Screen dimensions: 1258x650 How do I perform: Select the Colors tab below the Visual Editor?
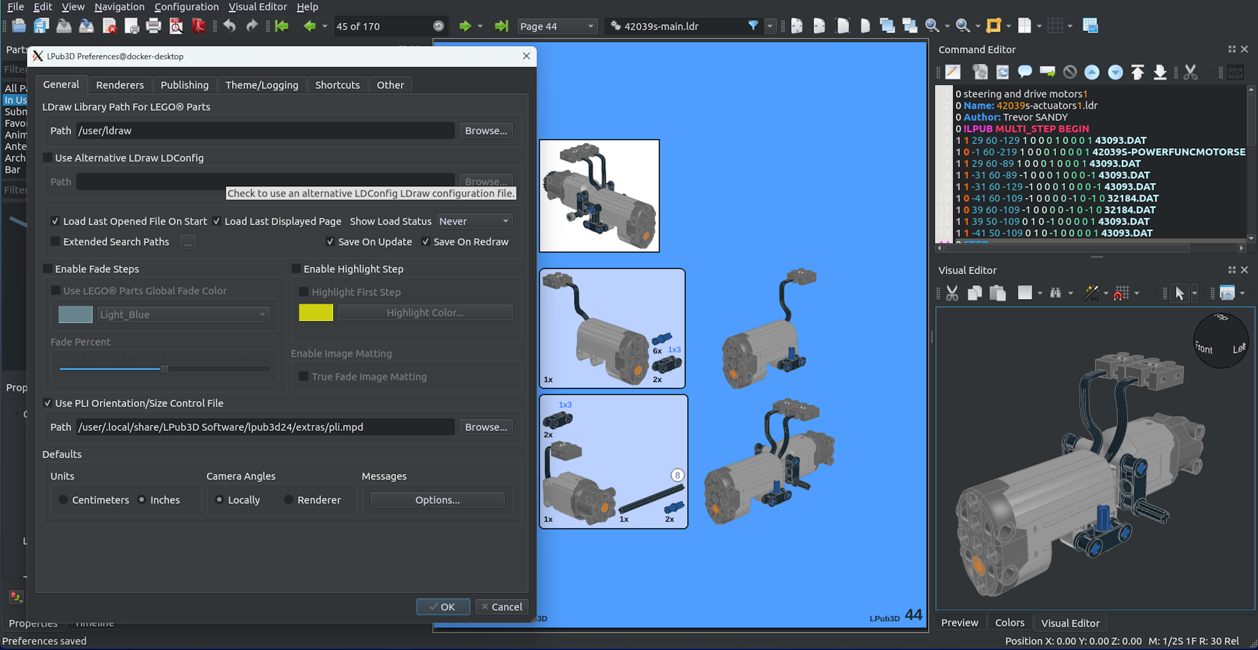pyautogui.click(x=1009, y=622)
